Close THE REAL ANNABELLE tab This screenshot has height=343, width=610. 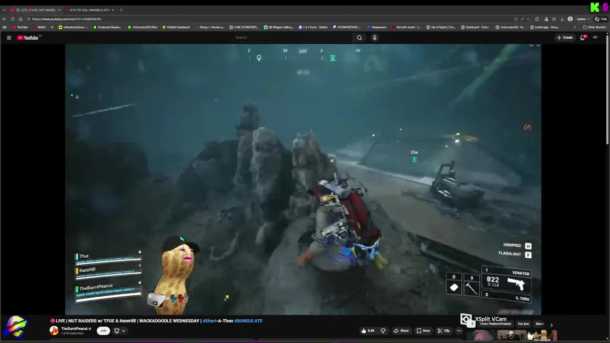coord(113,10)
